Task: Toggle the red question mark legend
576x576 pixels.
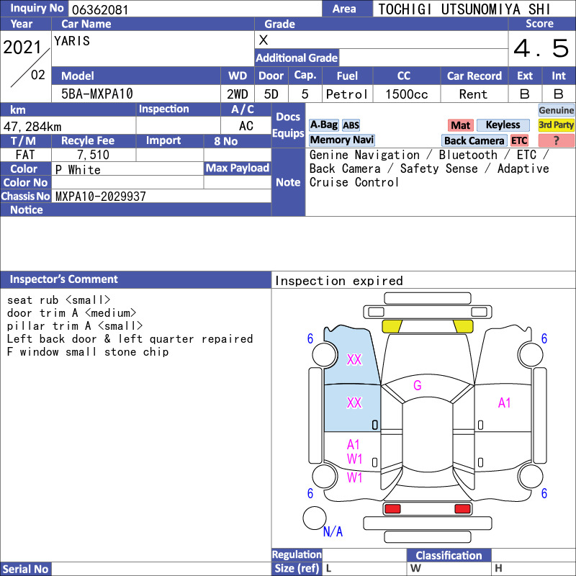Action: [556, 140]
